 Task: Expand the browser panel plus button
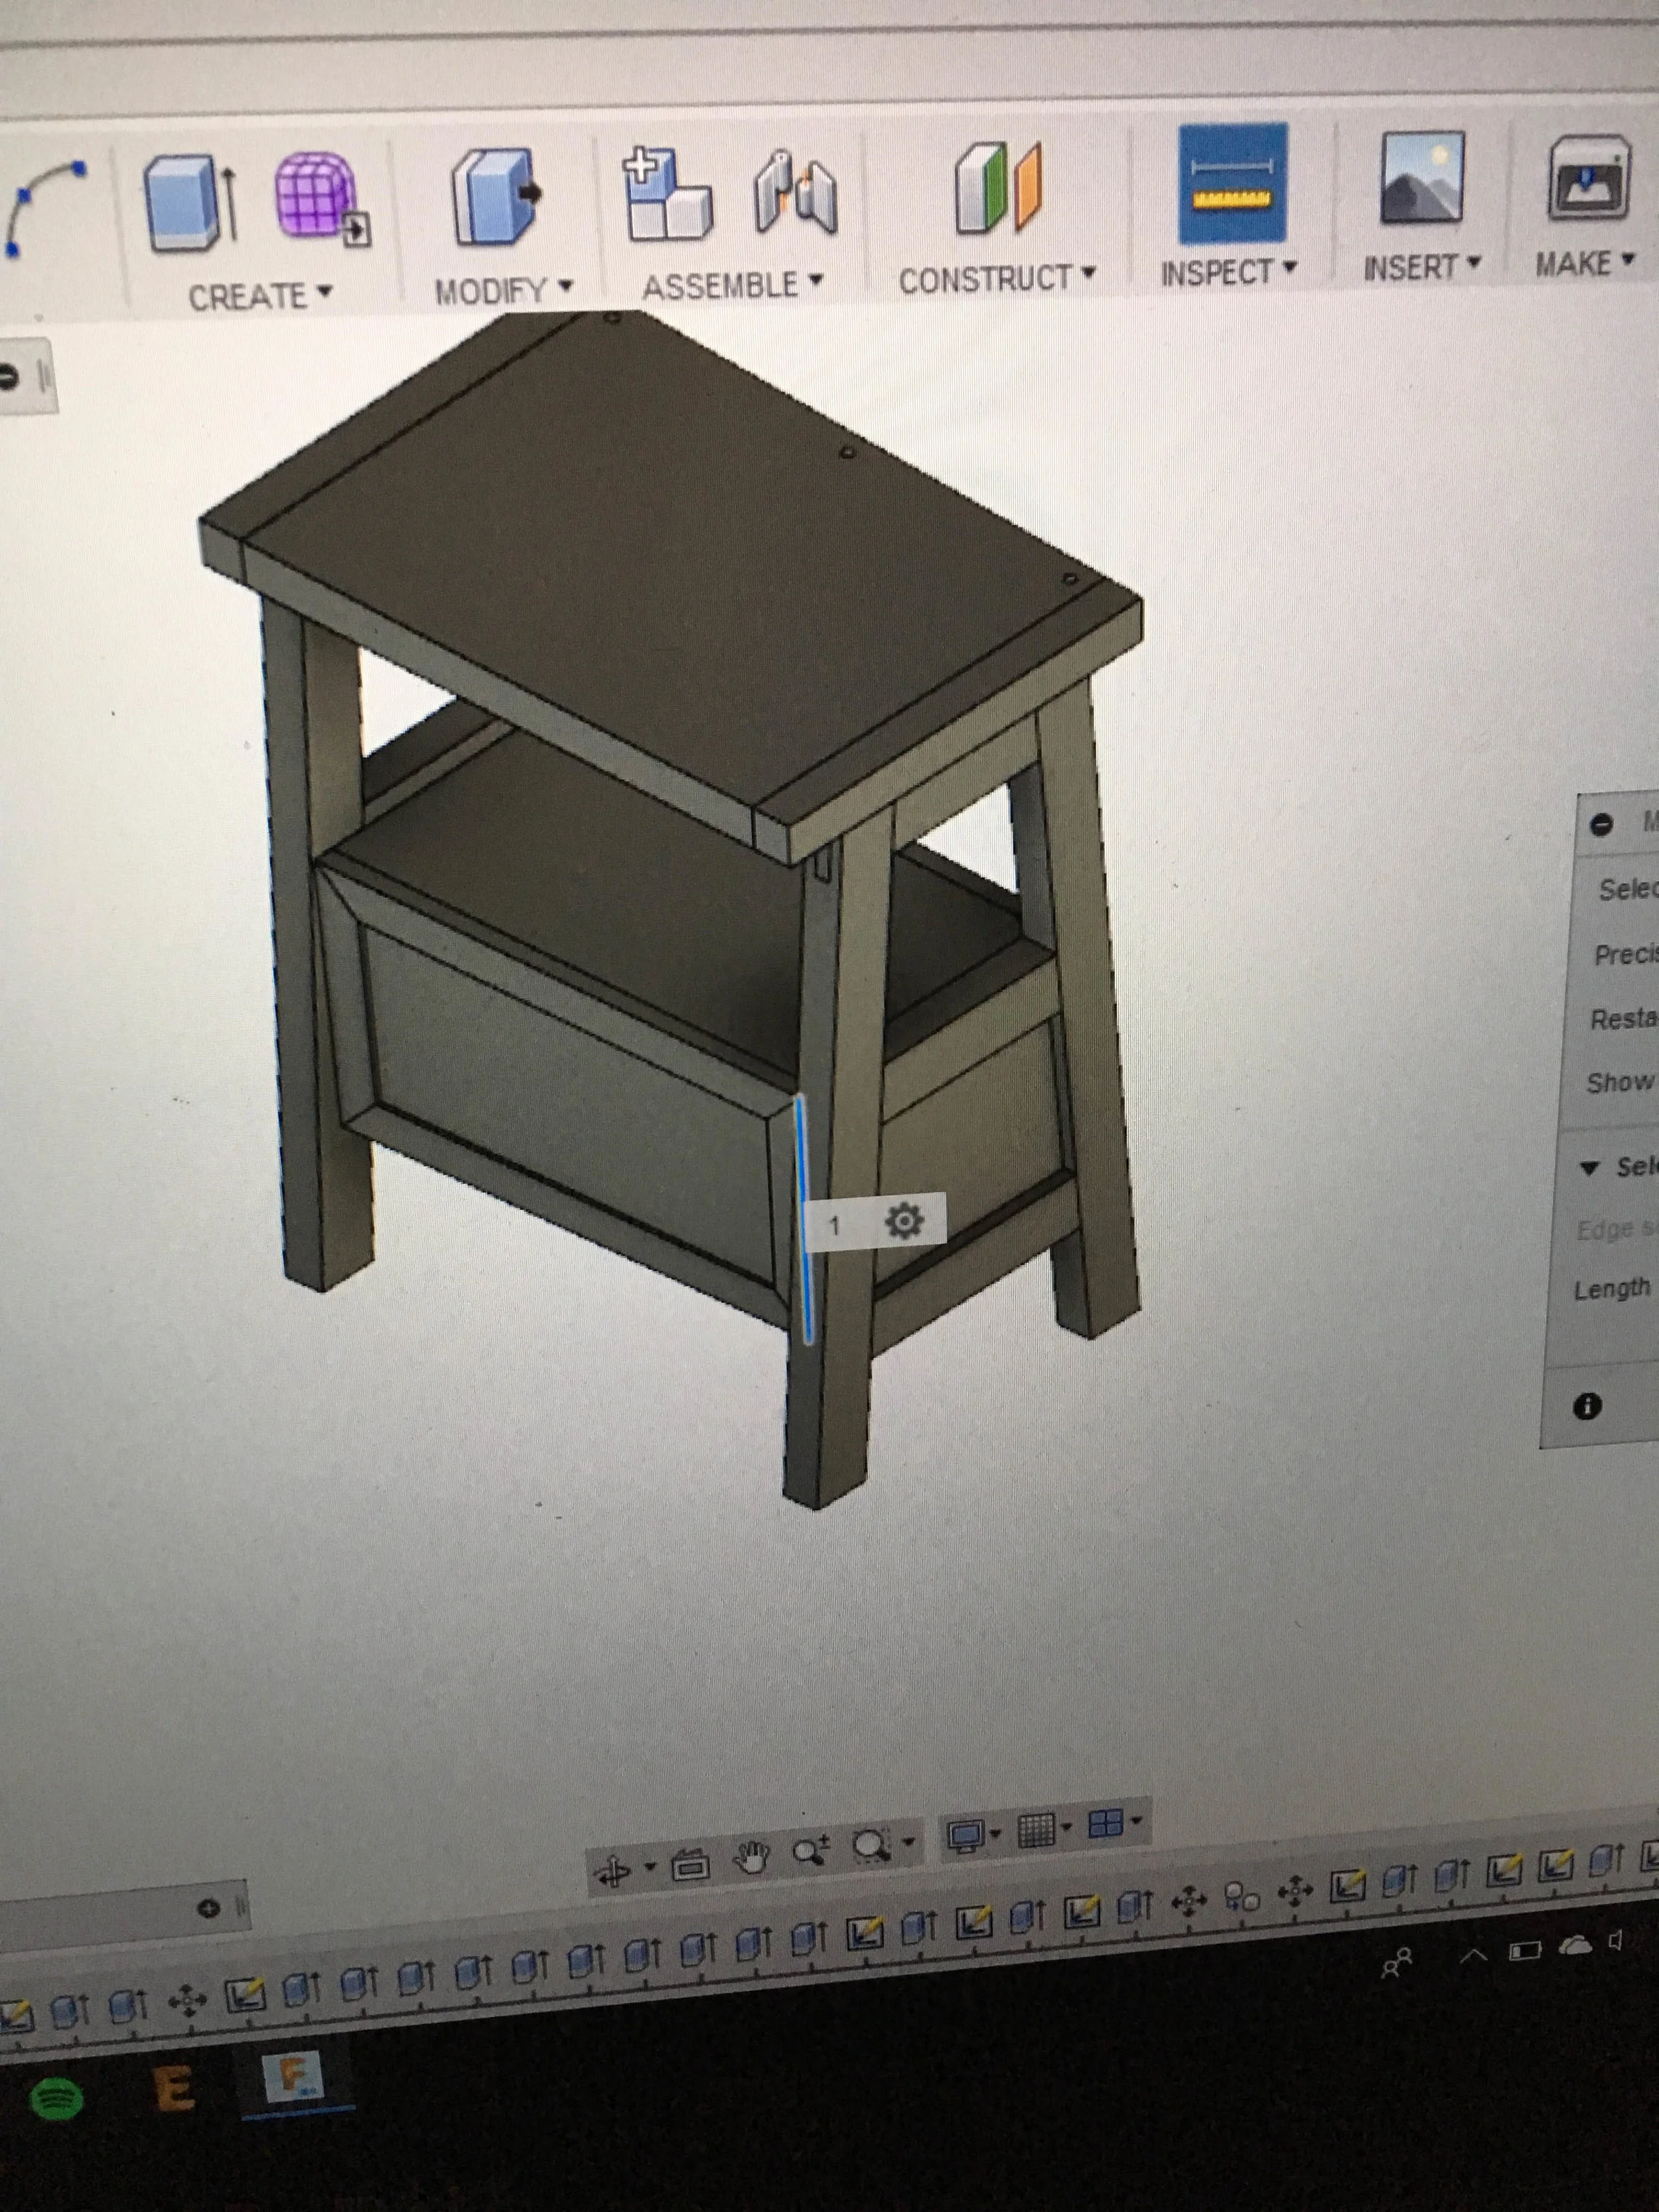[208, 1908]
